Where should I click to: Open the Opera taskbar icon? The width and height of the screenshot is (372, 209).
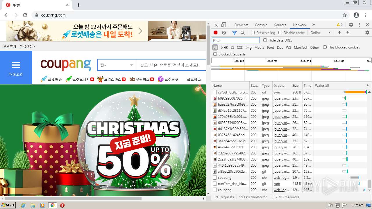click(62, 205)
